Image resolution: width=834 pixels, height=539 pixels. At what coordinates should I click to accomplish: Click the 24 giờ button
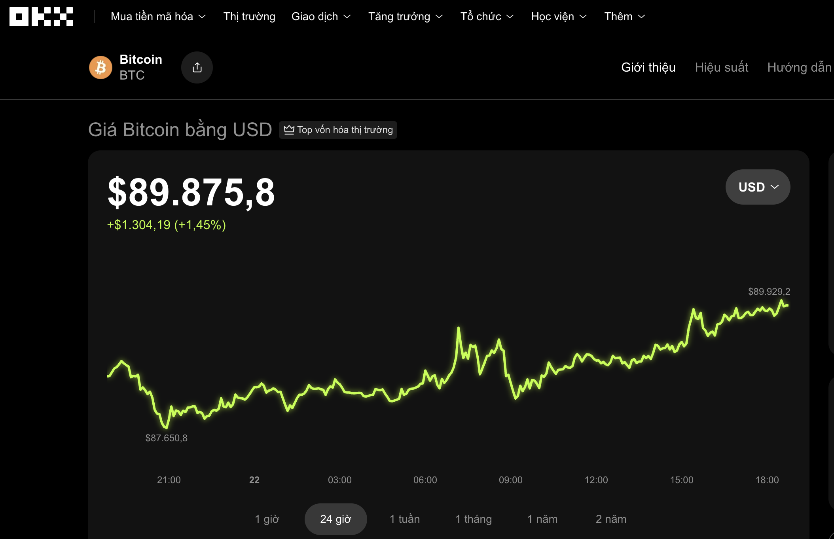click(x=335, y=518)
